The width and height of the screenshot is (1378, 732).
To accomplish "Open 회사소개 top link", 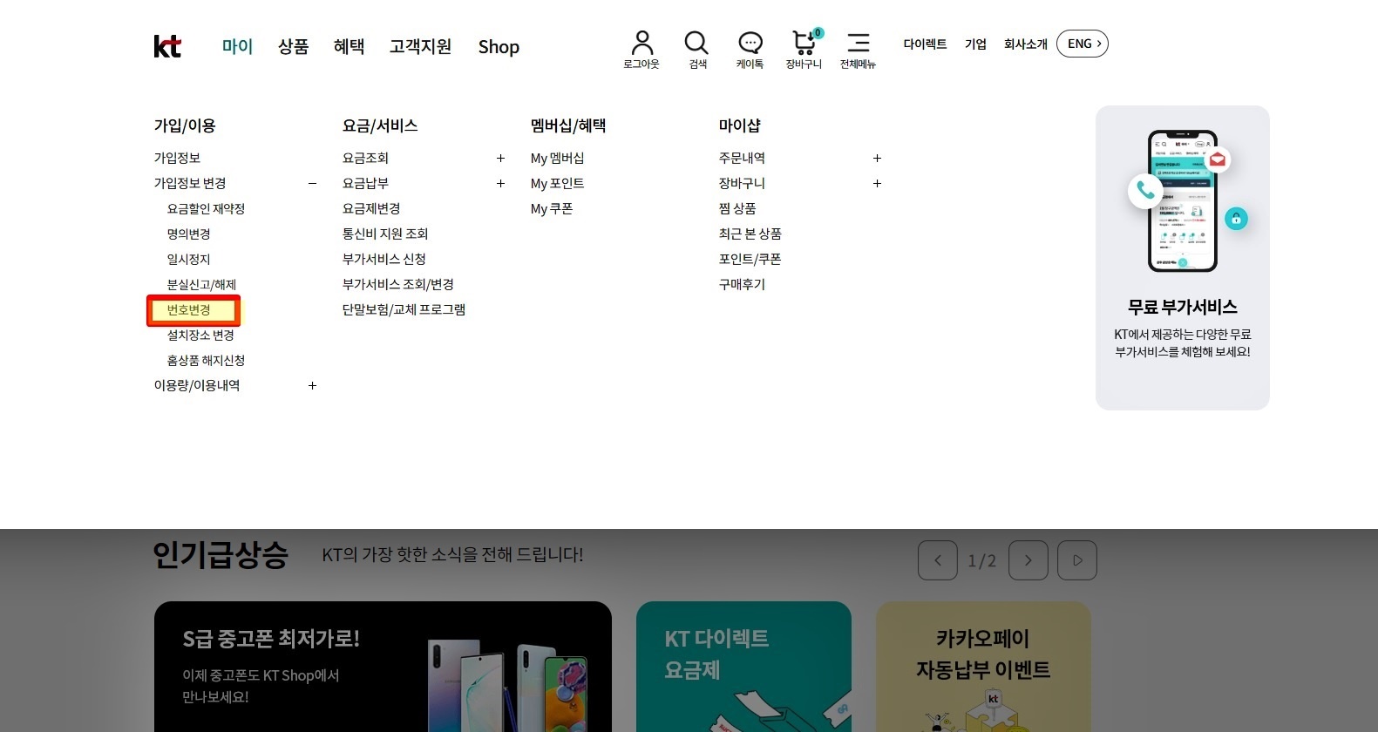I will [x=1025, y=44].
